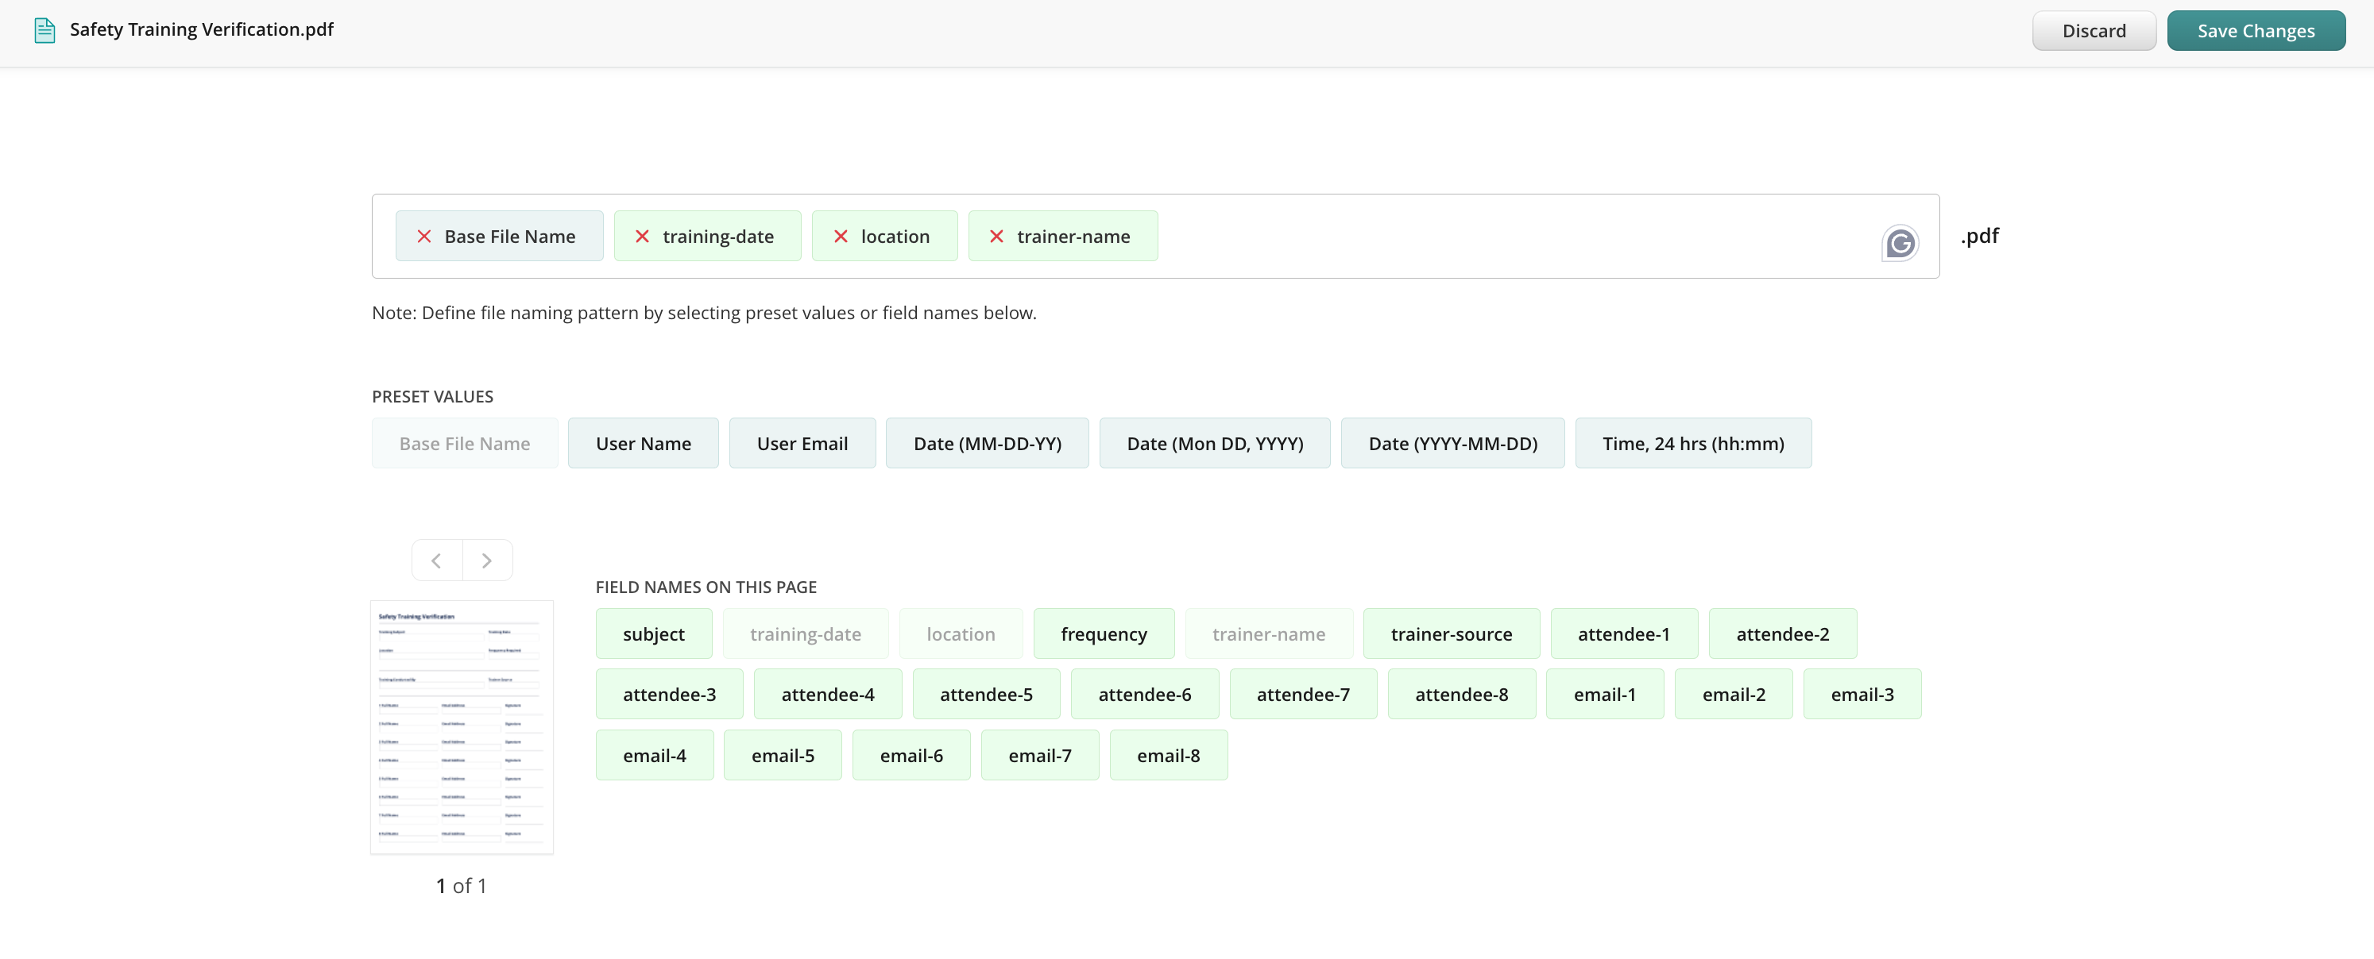
Task: Add Time, 24 hrs (hh:mm) preset
Action: click(1692, 444)
